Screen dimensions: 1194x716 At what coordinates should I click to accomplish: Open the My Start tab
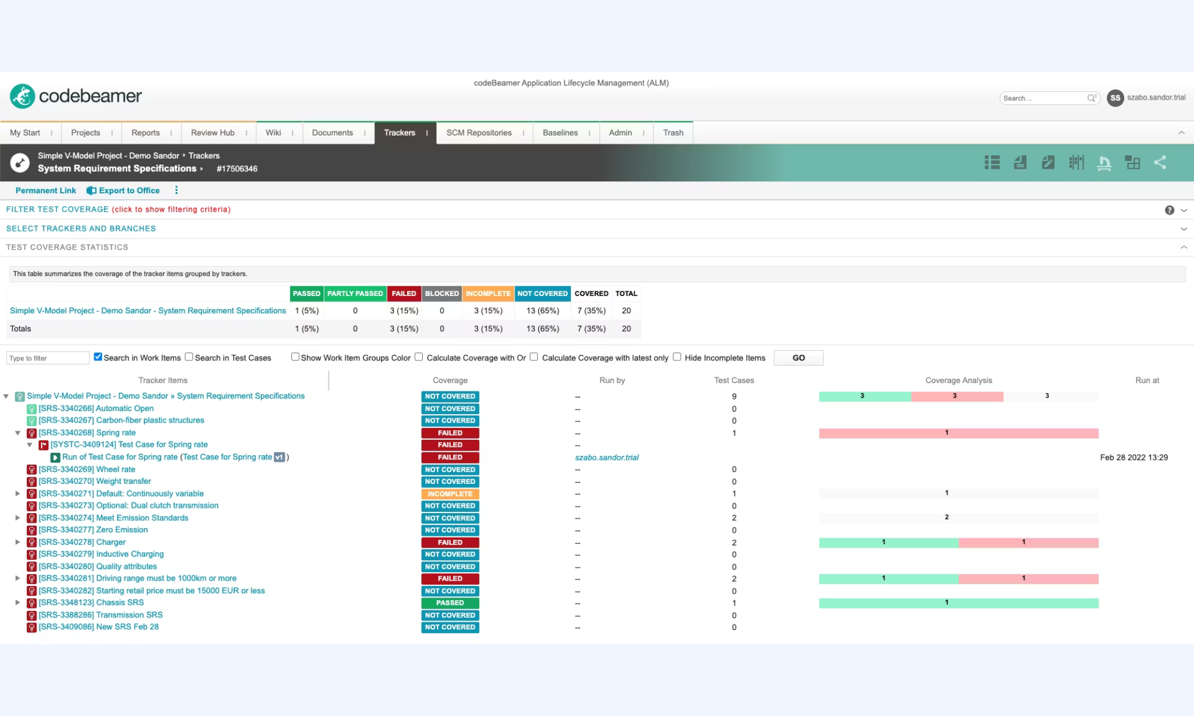tap(25, 133)
